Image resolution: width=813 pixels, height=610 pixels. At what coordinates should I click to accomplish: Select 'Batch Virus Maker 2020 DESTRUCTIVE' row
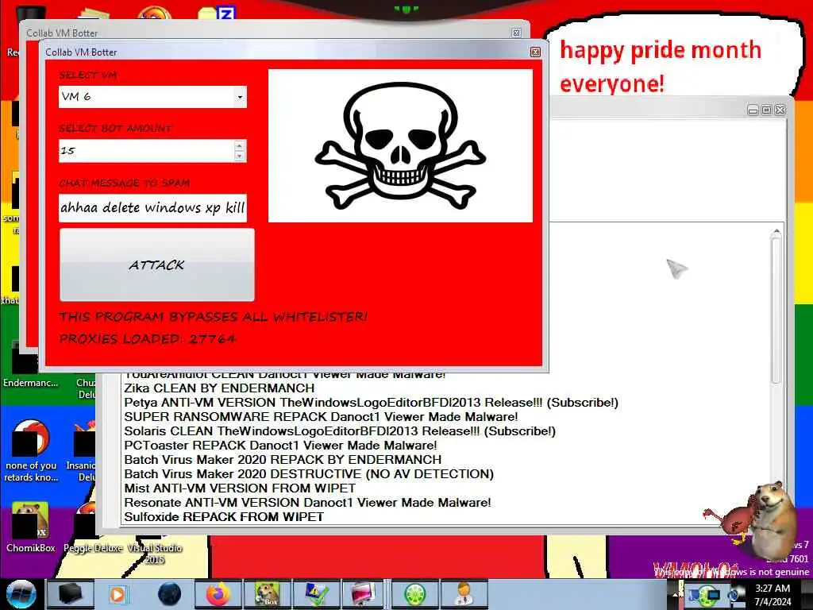(x=309, y=473)
